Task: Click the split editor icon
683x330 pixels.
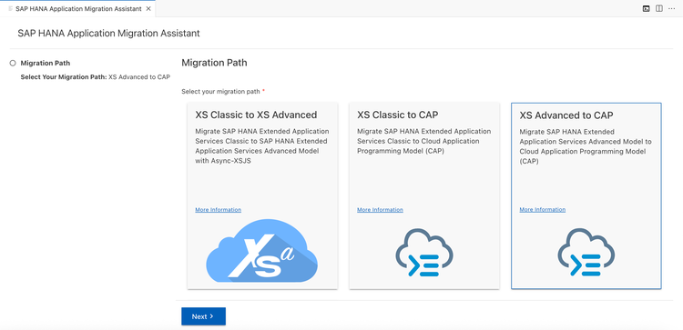Action: pos(659,9)
